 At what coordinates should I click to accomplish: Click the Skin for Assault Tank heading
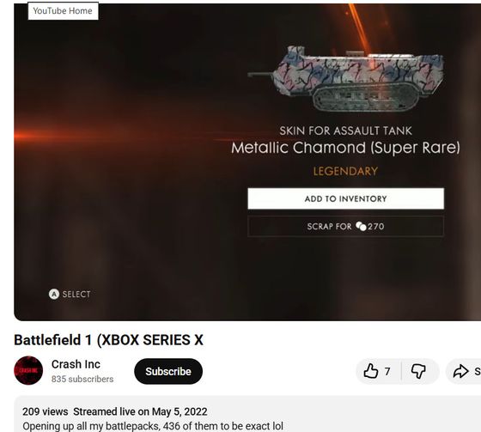(x=345, y=131)
